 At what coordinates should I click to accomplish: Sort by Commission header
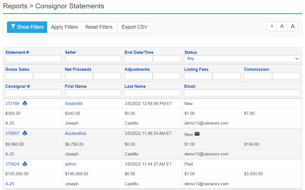(256, 69)
